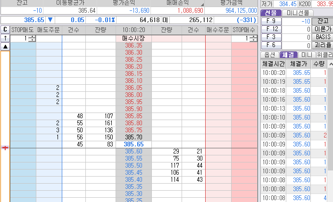Click the 385.75 price row

(133, 130)
